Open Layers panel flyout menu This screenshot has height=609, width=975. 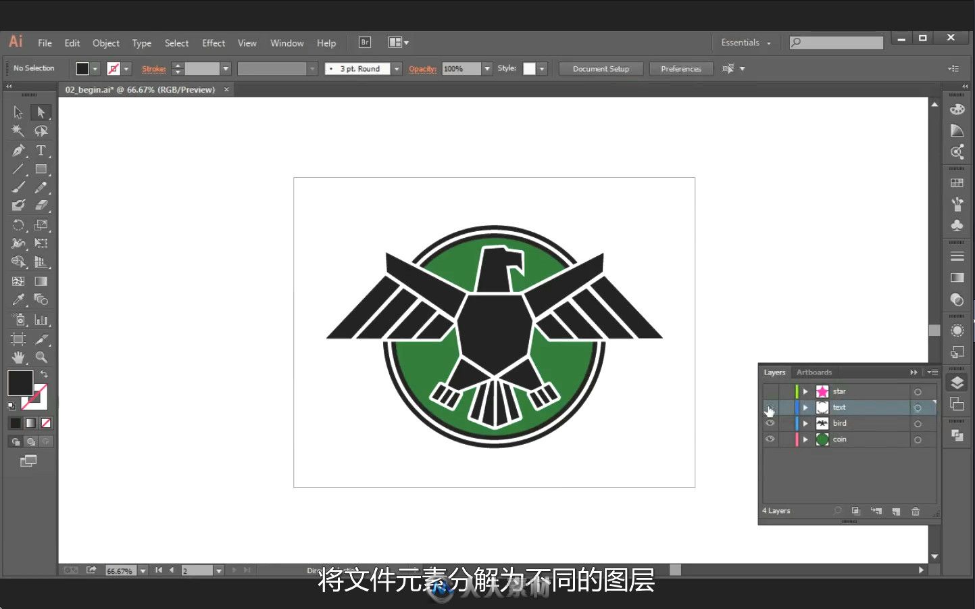932,372
